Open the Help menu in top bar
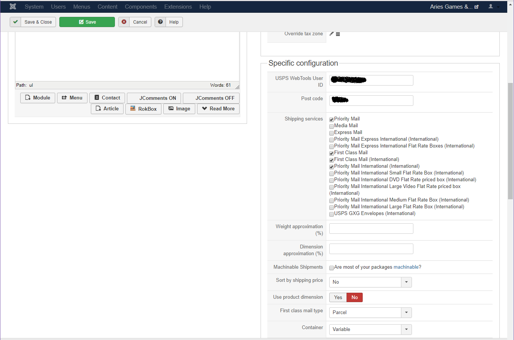514x340 pixels. click(205, 7)
